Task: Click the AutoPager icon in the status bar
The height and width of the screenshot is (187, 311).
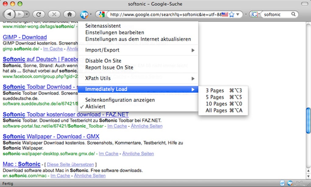Action: pos(290,183)
